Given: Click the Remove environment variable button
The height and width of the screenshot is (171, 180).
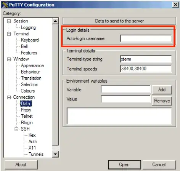Looking at the screenshot, I should 162,101.
